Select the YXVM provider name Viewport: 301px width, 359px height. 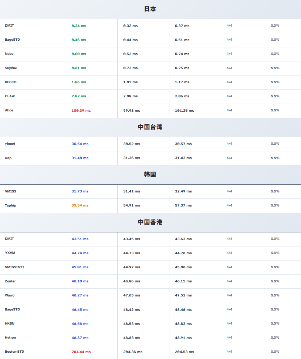click(x=10, y=253)
